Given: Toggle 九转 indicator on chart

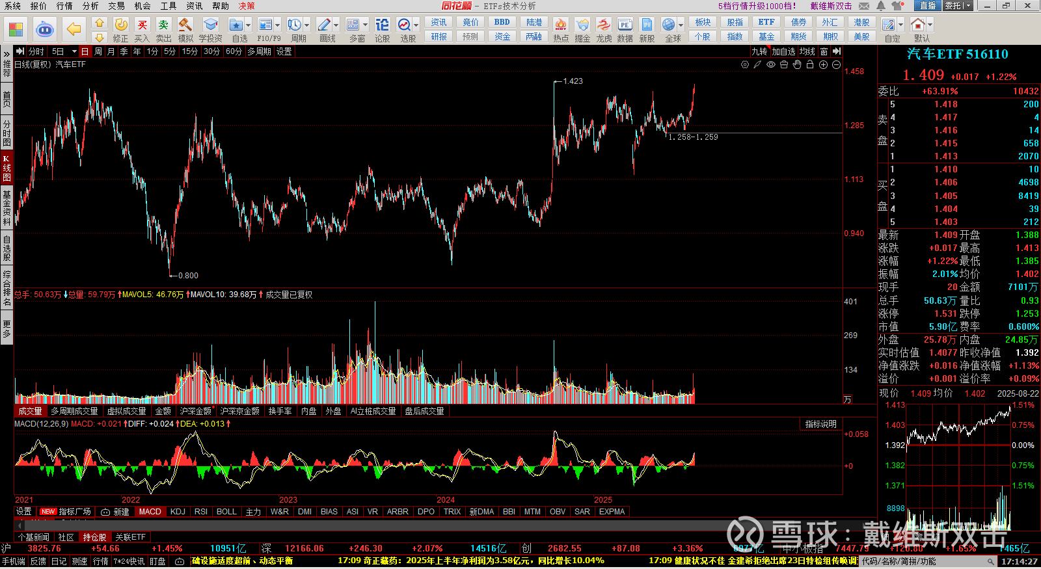Looking at the screenshot, I should (x=759, y=51).
